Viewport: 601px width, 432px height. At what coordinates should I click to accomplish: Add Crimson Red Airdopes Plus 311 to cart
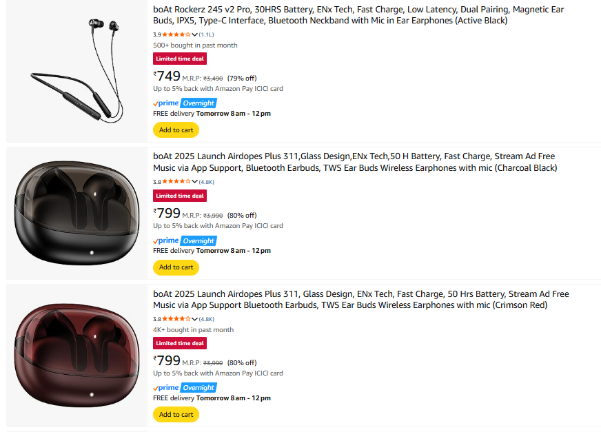176,414
